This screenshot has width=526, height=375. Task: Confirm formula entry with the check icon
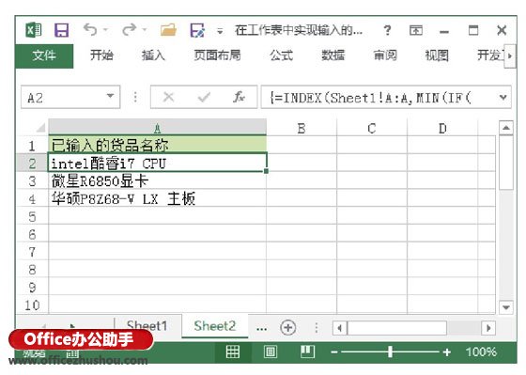point(204,98)
